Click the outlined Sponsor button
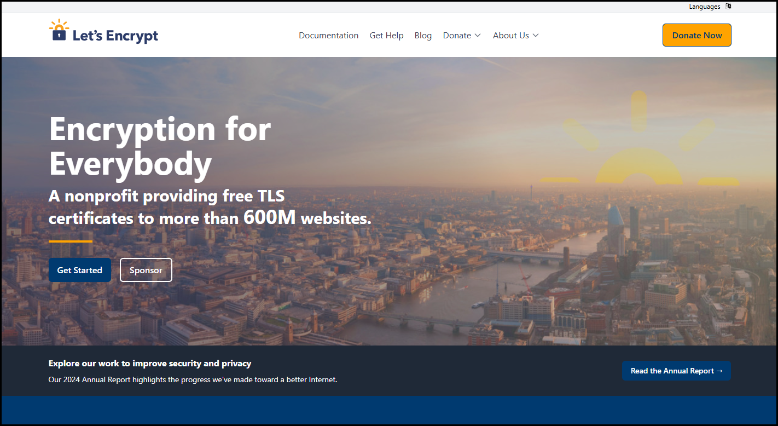The image size is (778, 426). 146,270
